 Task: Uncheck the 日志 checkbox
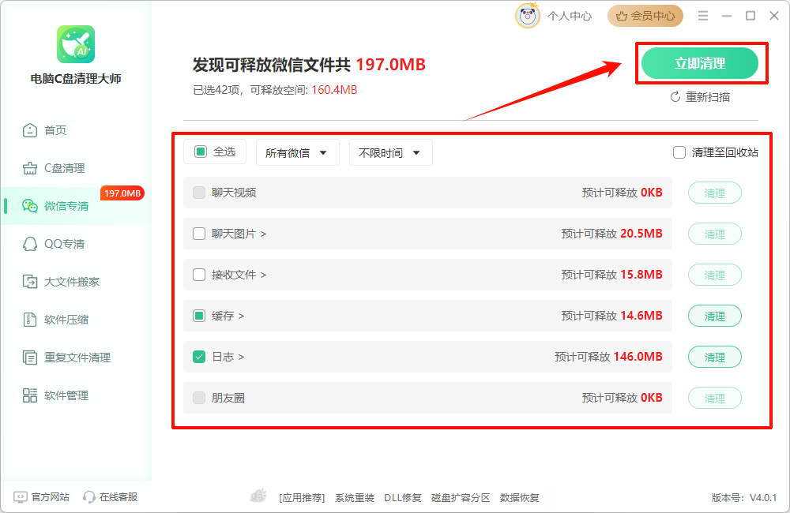(199, 357)
